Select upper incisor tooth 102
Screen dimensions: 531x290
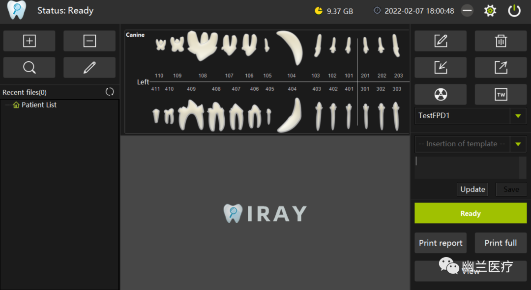click(x=333, y=45)
